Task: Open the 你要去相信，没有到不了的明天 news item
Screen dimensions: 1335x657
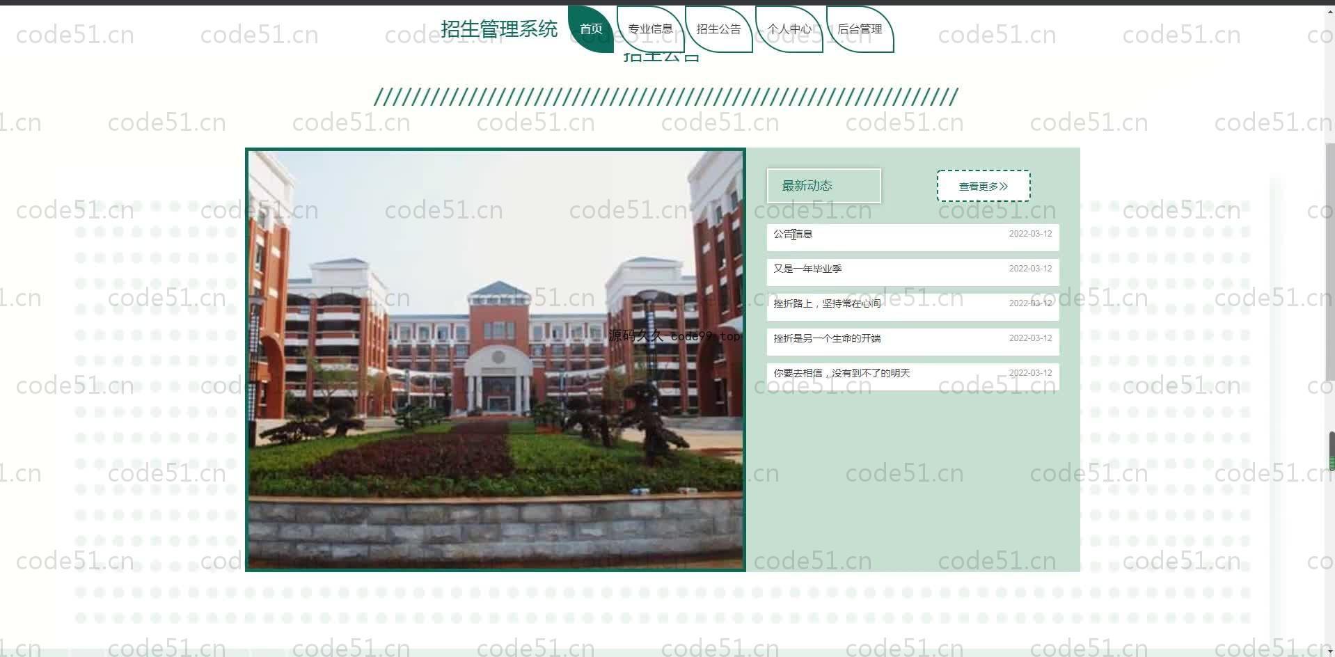Action: tap(913, 377)
